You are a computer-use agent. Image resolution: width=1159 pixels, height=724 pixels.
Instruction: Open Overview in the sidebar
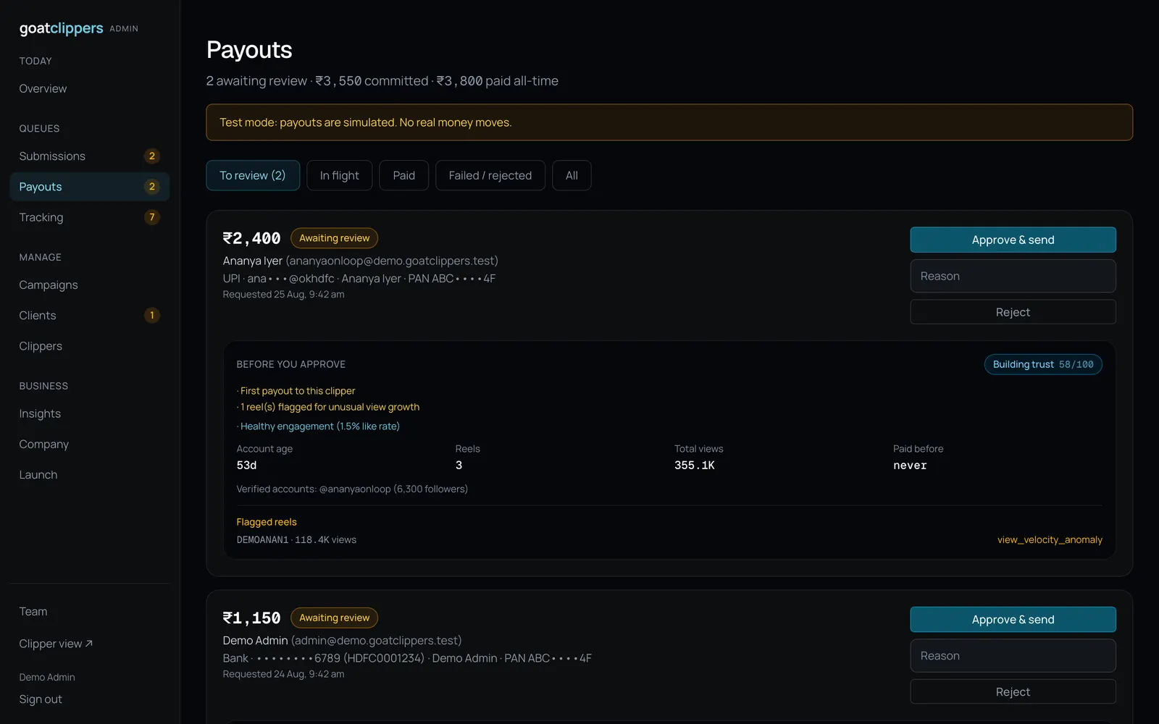(90, 88)
